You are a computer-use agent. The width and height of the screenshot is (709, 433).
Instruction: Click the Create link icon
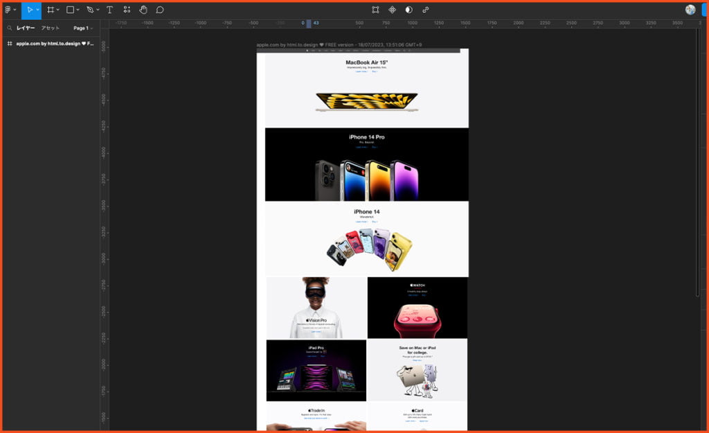click(425, 10)
